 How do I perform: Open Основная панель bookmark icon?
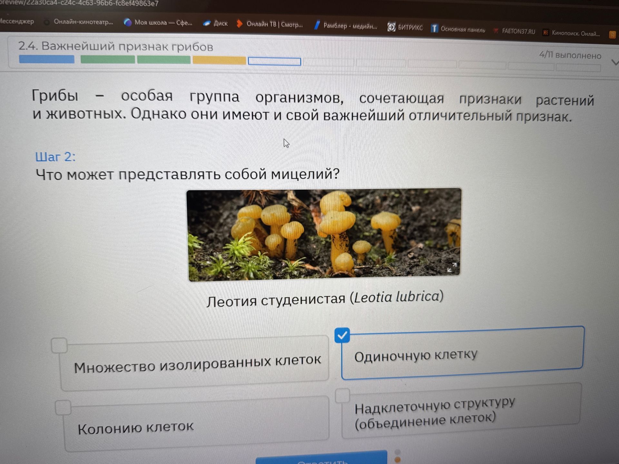[434, 28]
